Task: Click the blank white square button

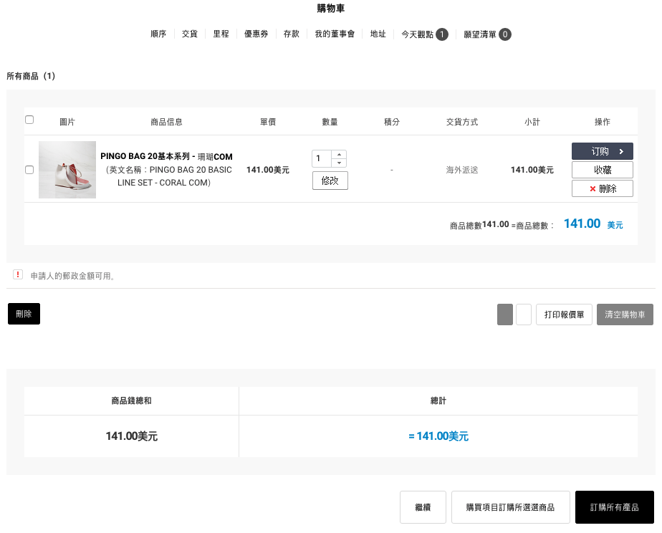Action: (x=524, y=314)
